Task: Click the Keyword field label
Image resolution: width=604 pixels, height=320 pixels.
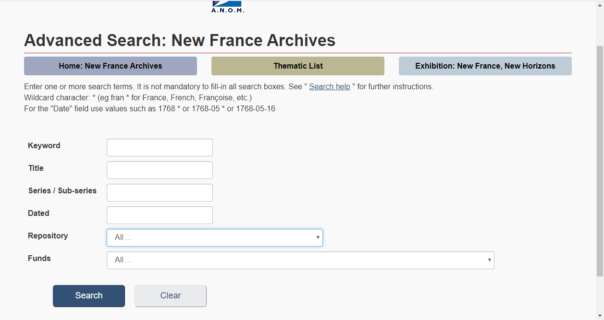Action: tap(44, 146)
